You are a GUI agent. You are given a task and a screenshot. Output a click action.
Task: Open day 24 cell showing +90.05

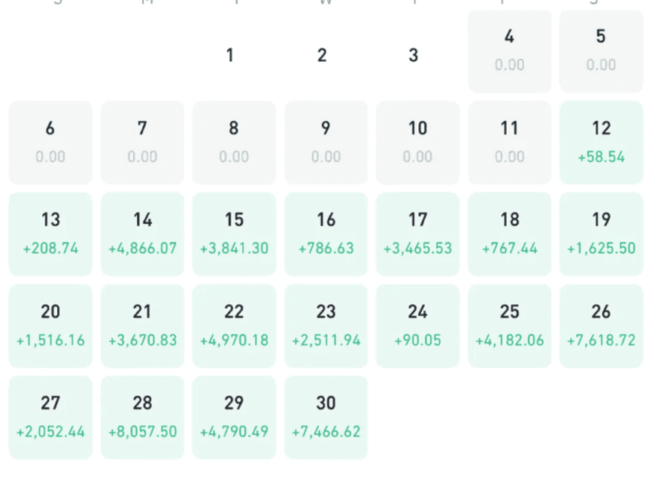coord(418,326)
